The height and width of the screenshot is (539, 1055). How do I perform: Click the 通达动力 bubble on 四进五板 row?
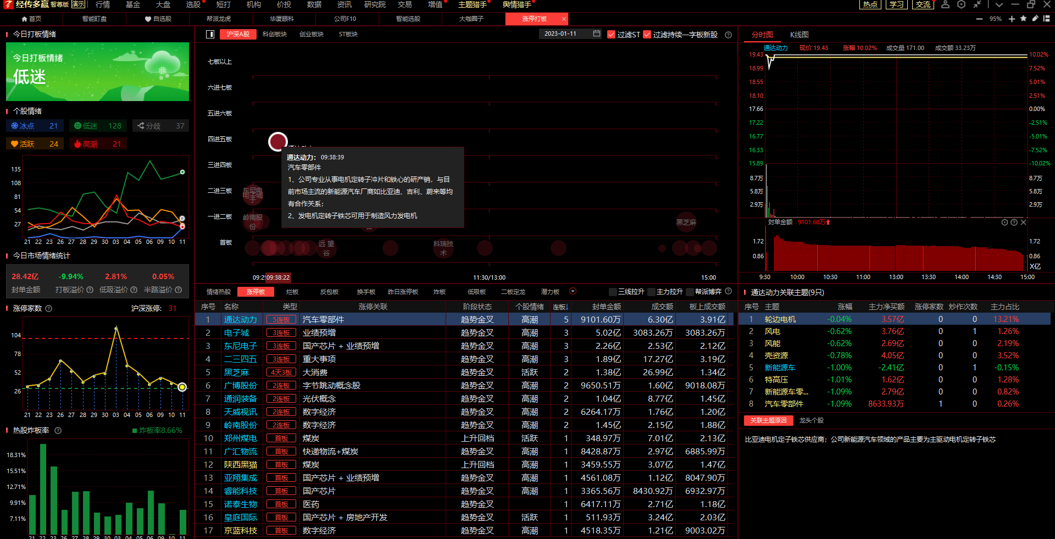278,142
